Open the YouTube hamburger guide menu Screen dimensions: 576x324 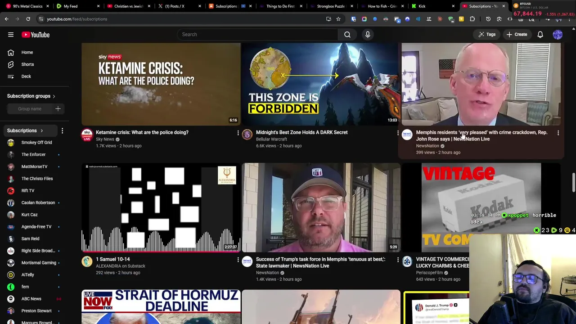(11, 35)
